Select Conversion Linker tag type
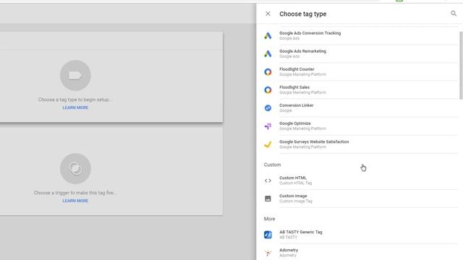This screenshot has height=260, width=463. [x=360, y=108]
